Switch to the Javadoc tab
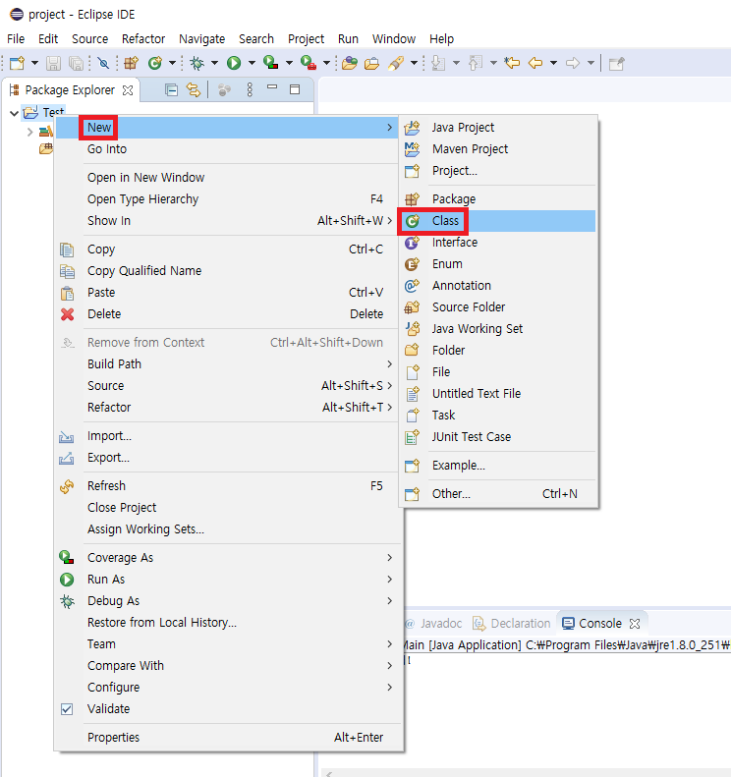This screenshot has width=731, height=777. coord(434,624)
